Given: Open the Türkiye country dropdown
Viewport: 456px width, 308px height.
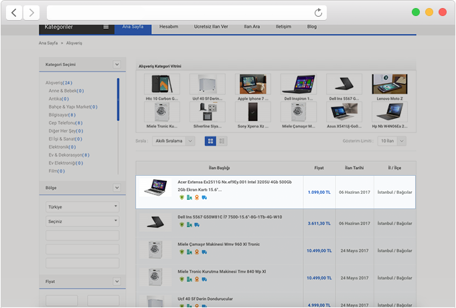Looking at the screenshot, I should (82, 207).
